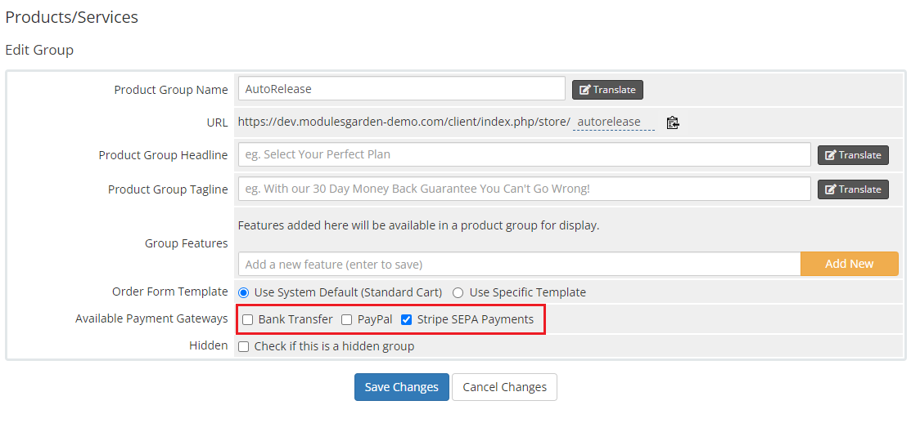Enable the Bank Transfer payment gateway
Image resolution: width=911 pixels, height=423 pixels.
248,319
